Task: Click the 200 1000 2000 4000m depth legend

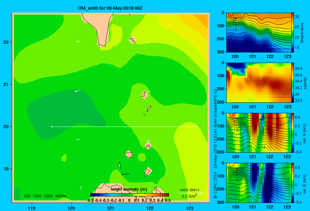Action: [45, 196]
